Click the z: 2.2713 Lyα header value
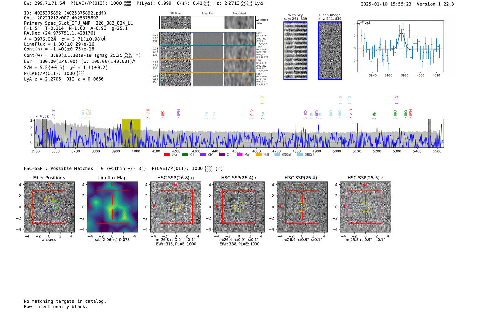The height and width of the screenshot is (325, 478). [x=240, y=3]
